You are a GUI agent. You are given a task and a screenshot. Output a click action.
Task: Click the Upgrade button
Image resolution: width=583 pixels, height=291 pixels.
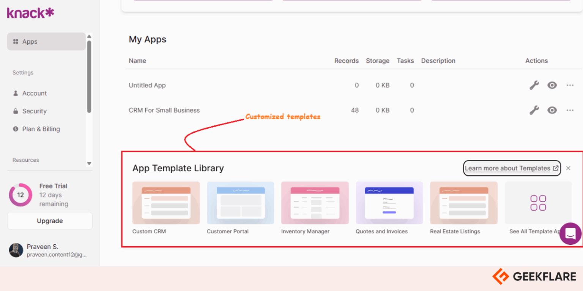pos(49,221)
